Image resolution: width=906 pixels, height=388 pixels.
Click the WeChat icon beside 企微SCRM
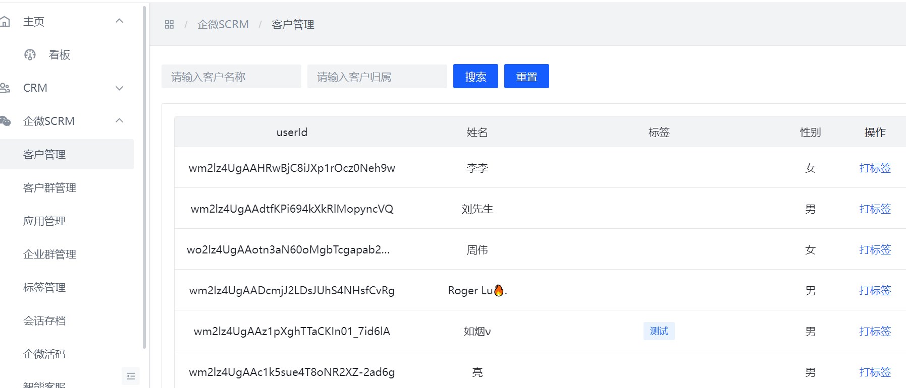tap(5, 121)
